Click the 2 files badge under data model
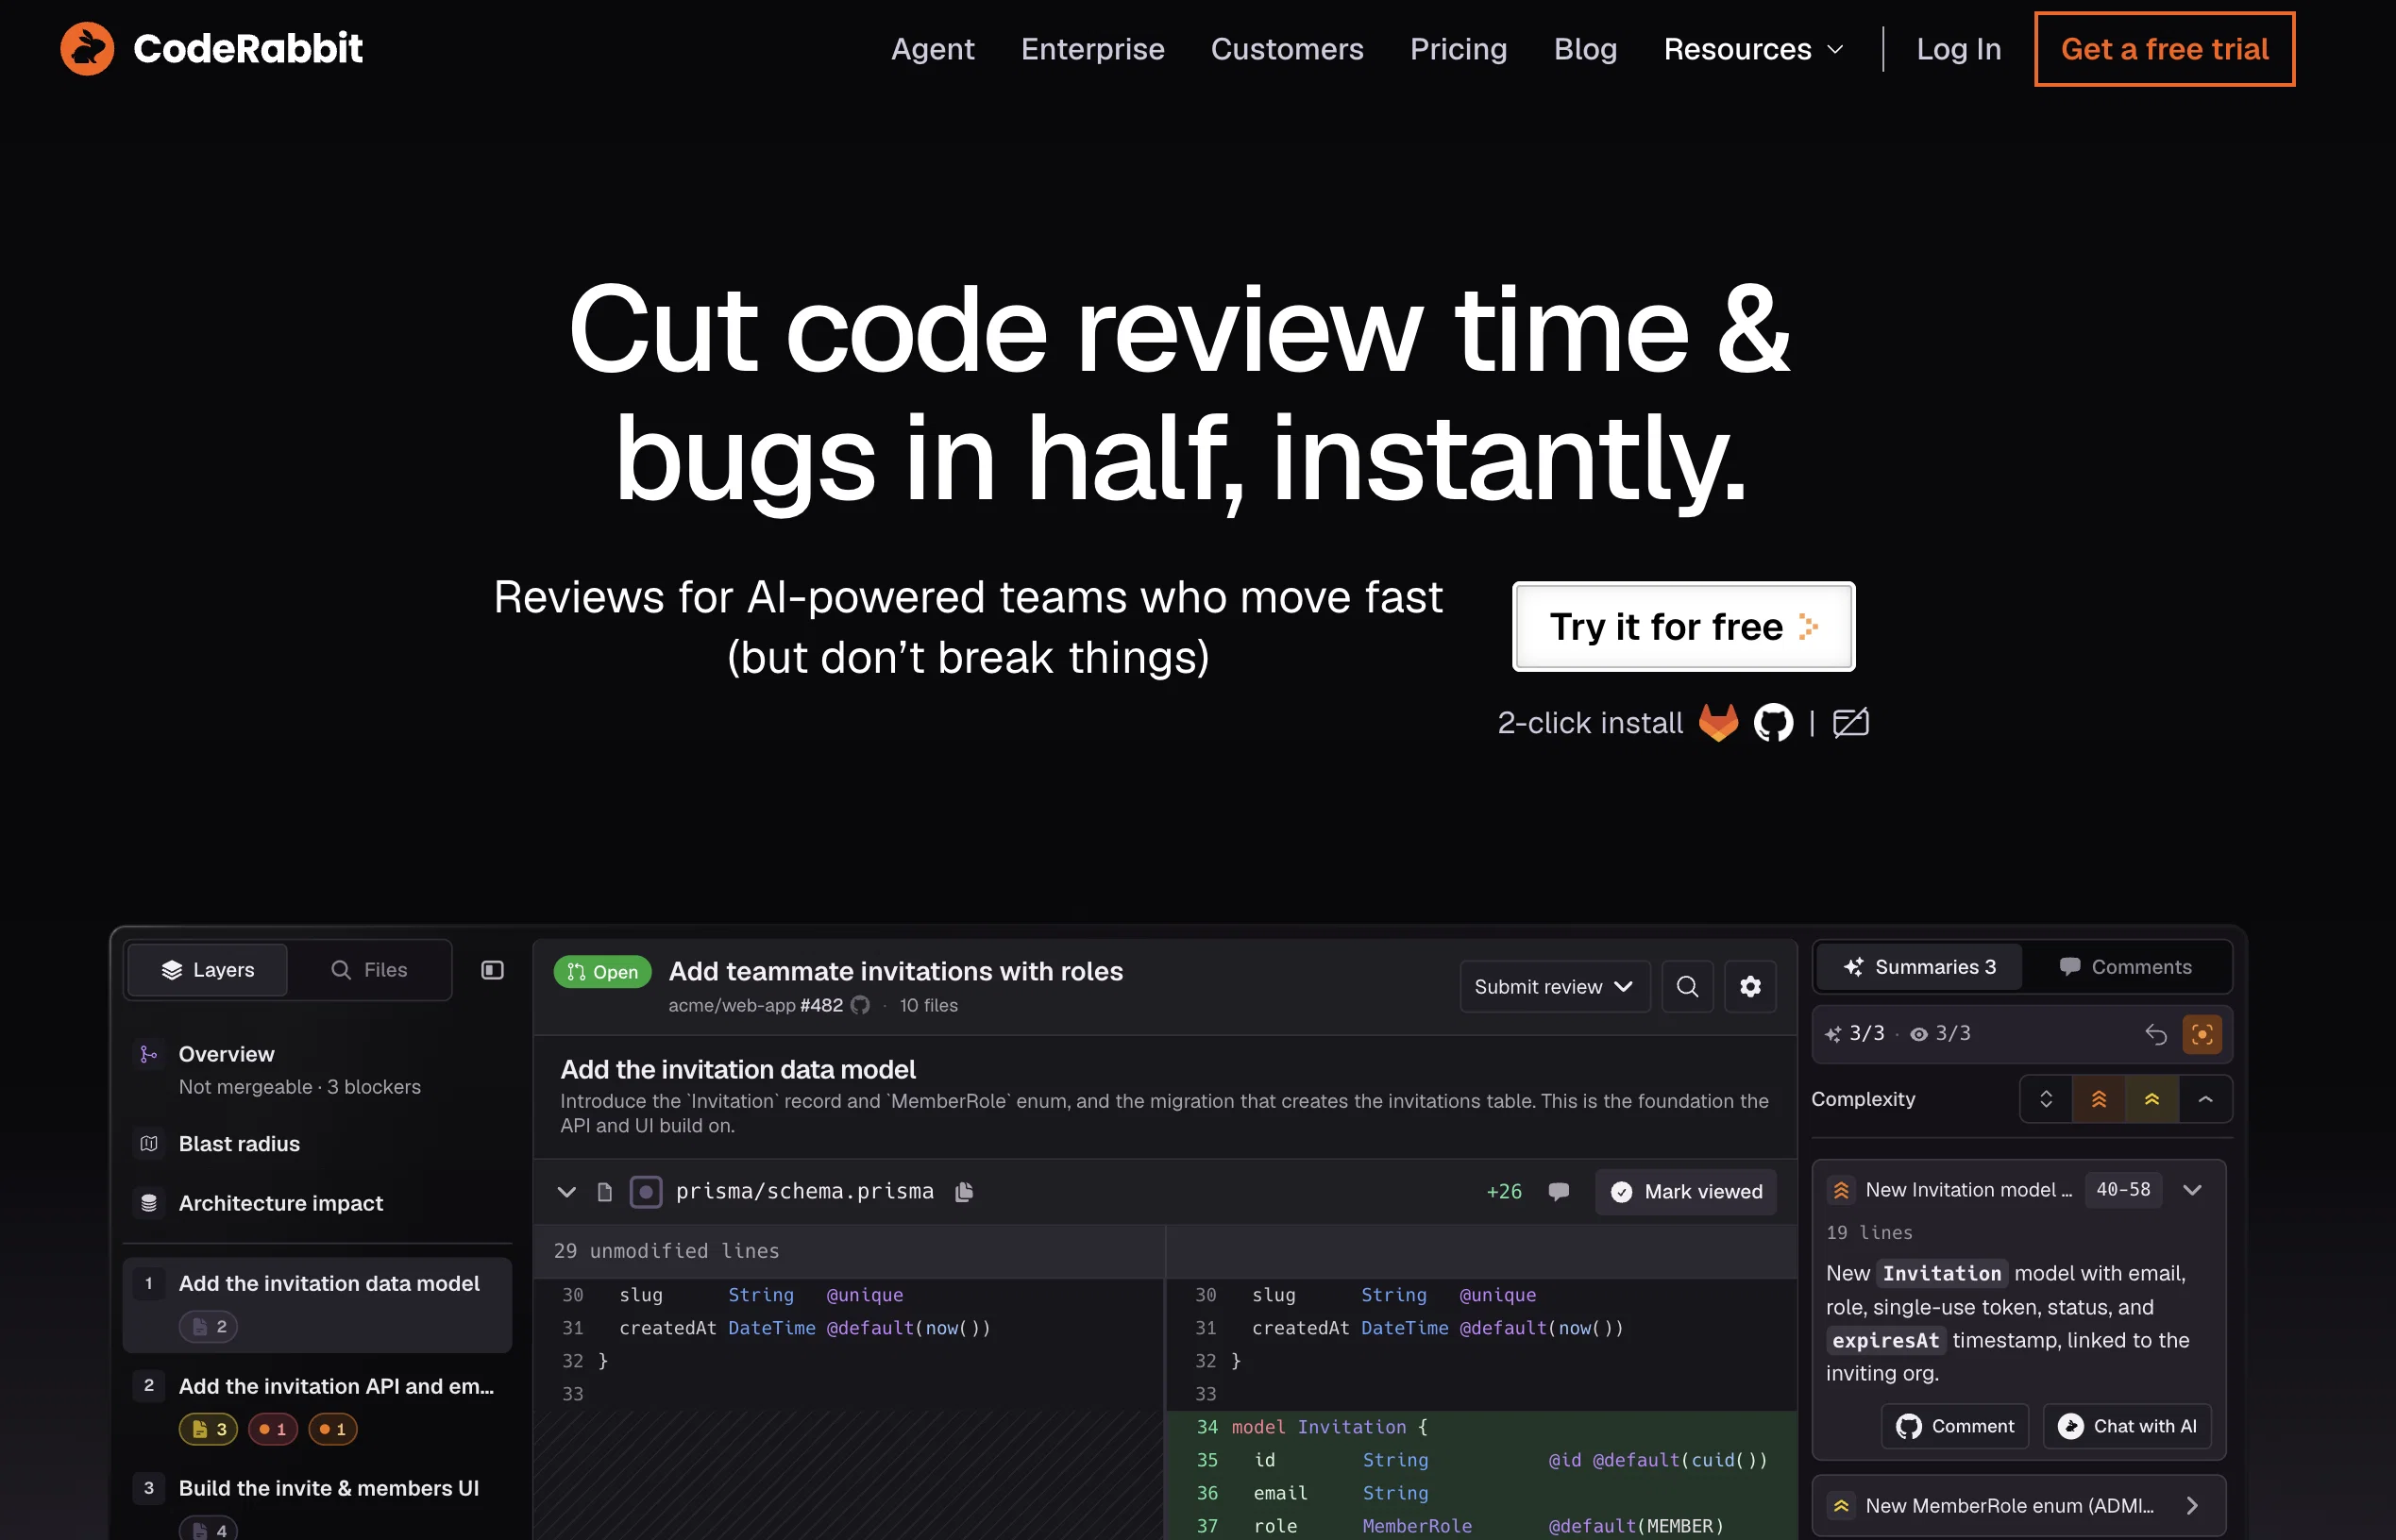This screenshot has height=1540, width=2396. [208, 1326]
